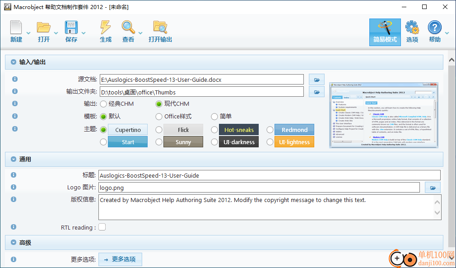Click the Save (保存) floppy icon
456x268 pixels.
[71, 28]
